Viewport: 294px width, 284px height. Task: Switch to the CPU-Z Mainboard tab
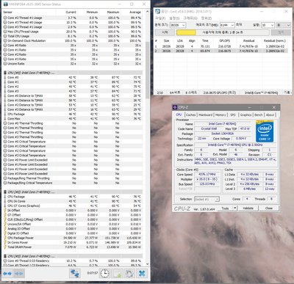(x=205, y=114)
